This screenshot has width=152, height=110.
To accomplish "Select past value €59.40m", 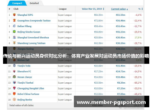I will coord(98,26).
